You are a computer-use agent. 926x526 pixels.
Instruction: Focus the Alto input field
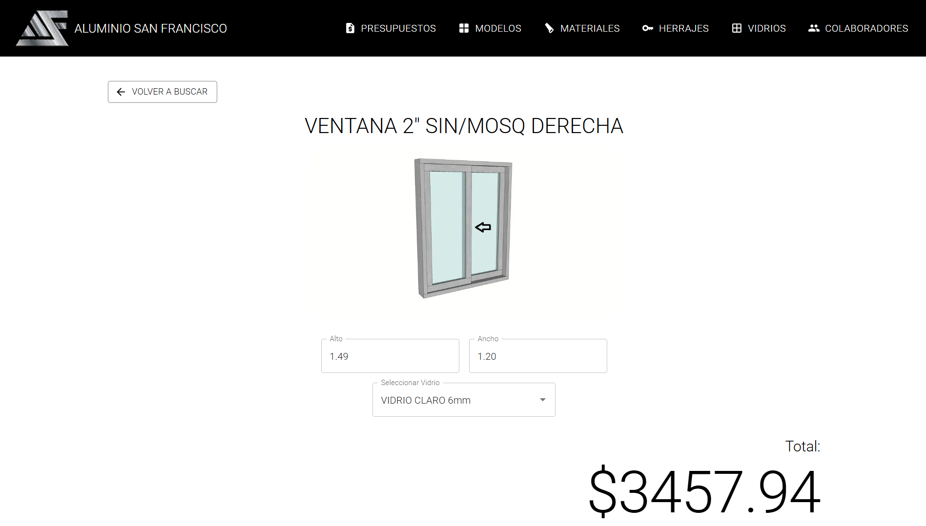click(390, 356)
